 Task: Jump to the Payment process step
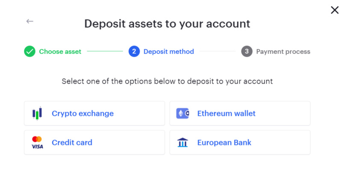pos(283,52)
